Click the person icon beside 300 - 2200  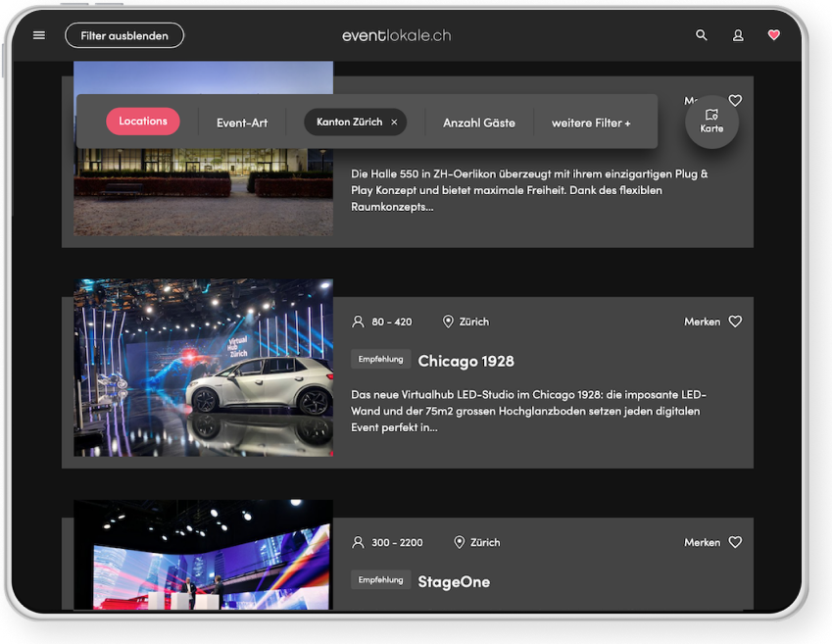pyautogui.click(x=358, y=543)
